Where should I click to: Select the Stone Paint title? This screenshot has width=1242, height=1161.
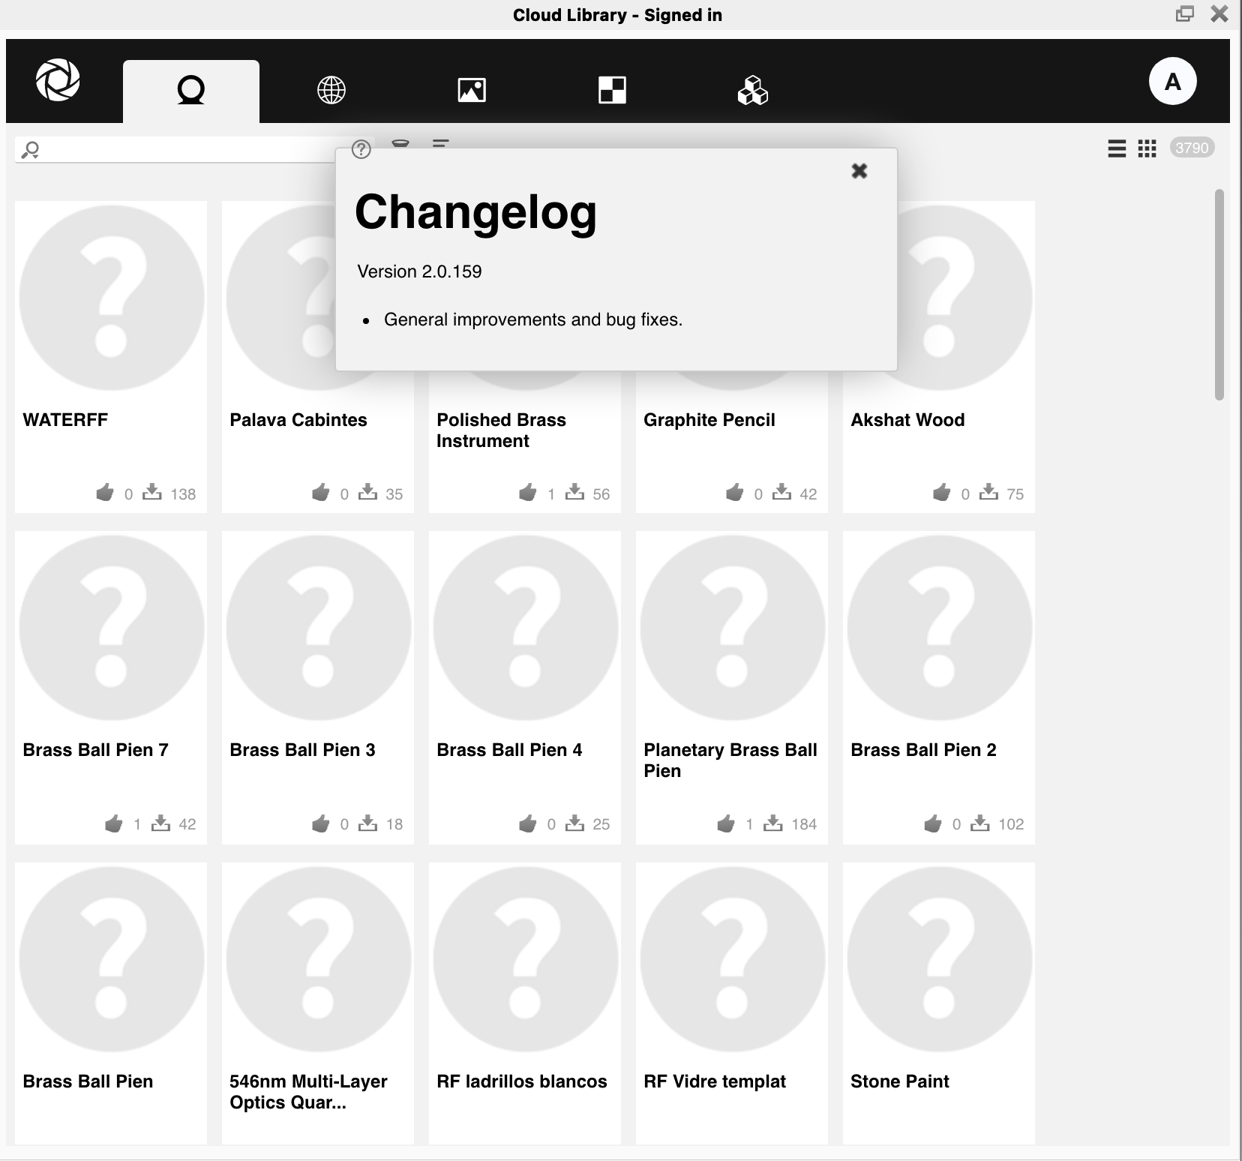(x=899, y=1081)
